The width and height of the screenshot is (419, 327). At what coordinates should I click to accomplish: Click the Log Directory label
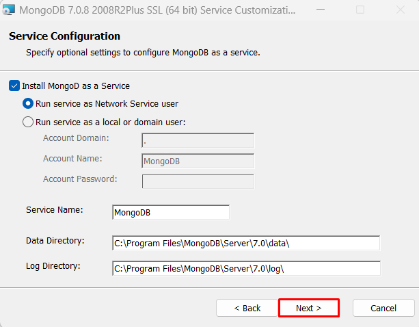click(x=53, y=265)
